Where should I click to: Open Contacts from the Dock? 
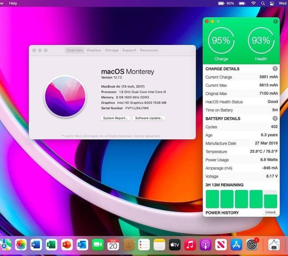click(129, 245)
